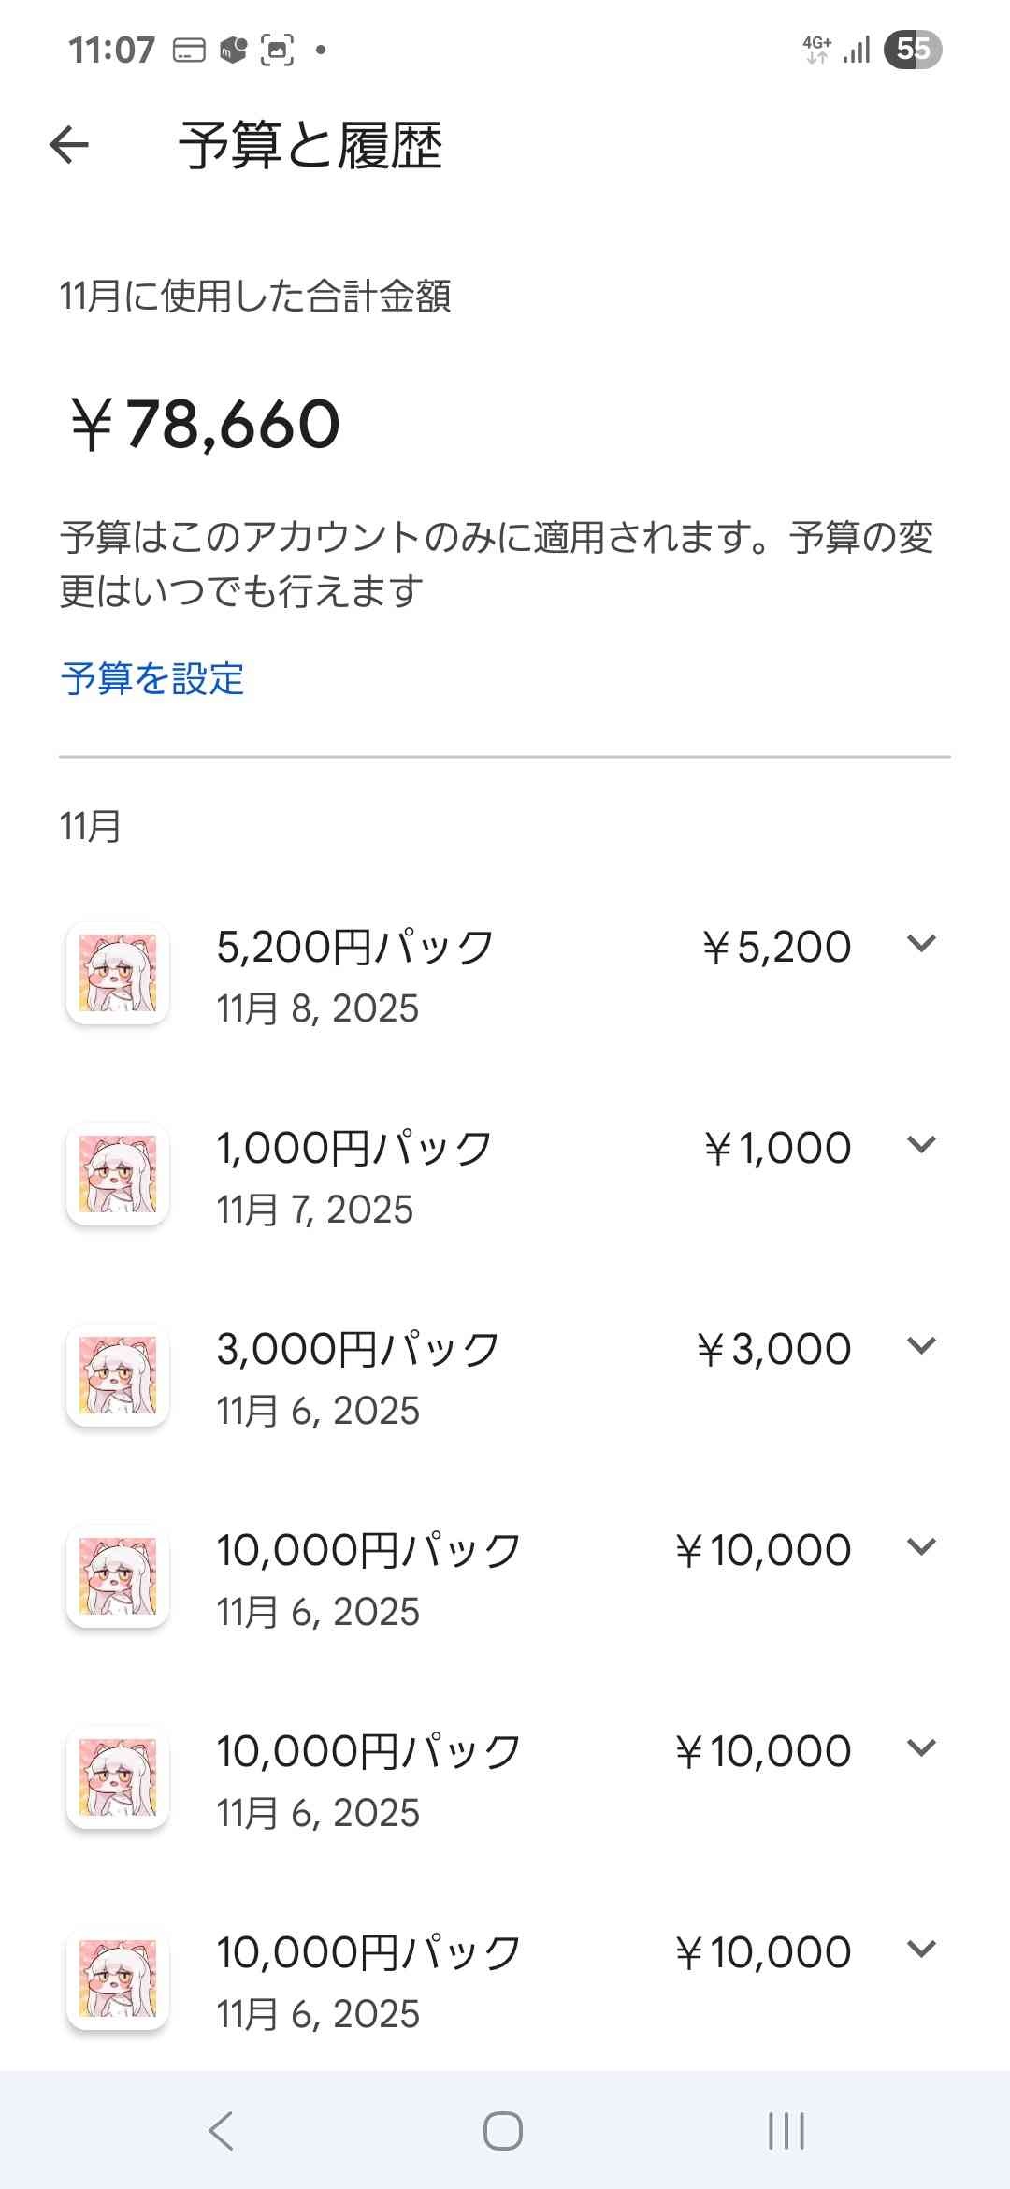Tap app icon of last 10,000円パック
Screen dimensions: 1010x2189
tap(118, 1979)
